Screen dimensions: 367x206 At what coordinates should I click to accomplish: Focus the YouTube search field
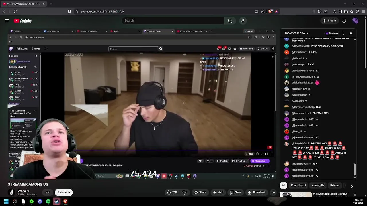[173, 21]
